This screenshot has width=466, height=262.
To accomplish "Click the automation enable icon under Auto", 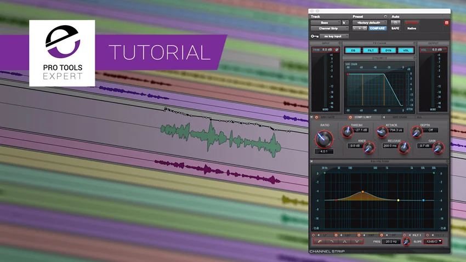I will point(395,22).
